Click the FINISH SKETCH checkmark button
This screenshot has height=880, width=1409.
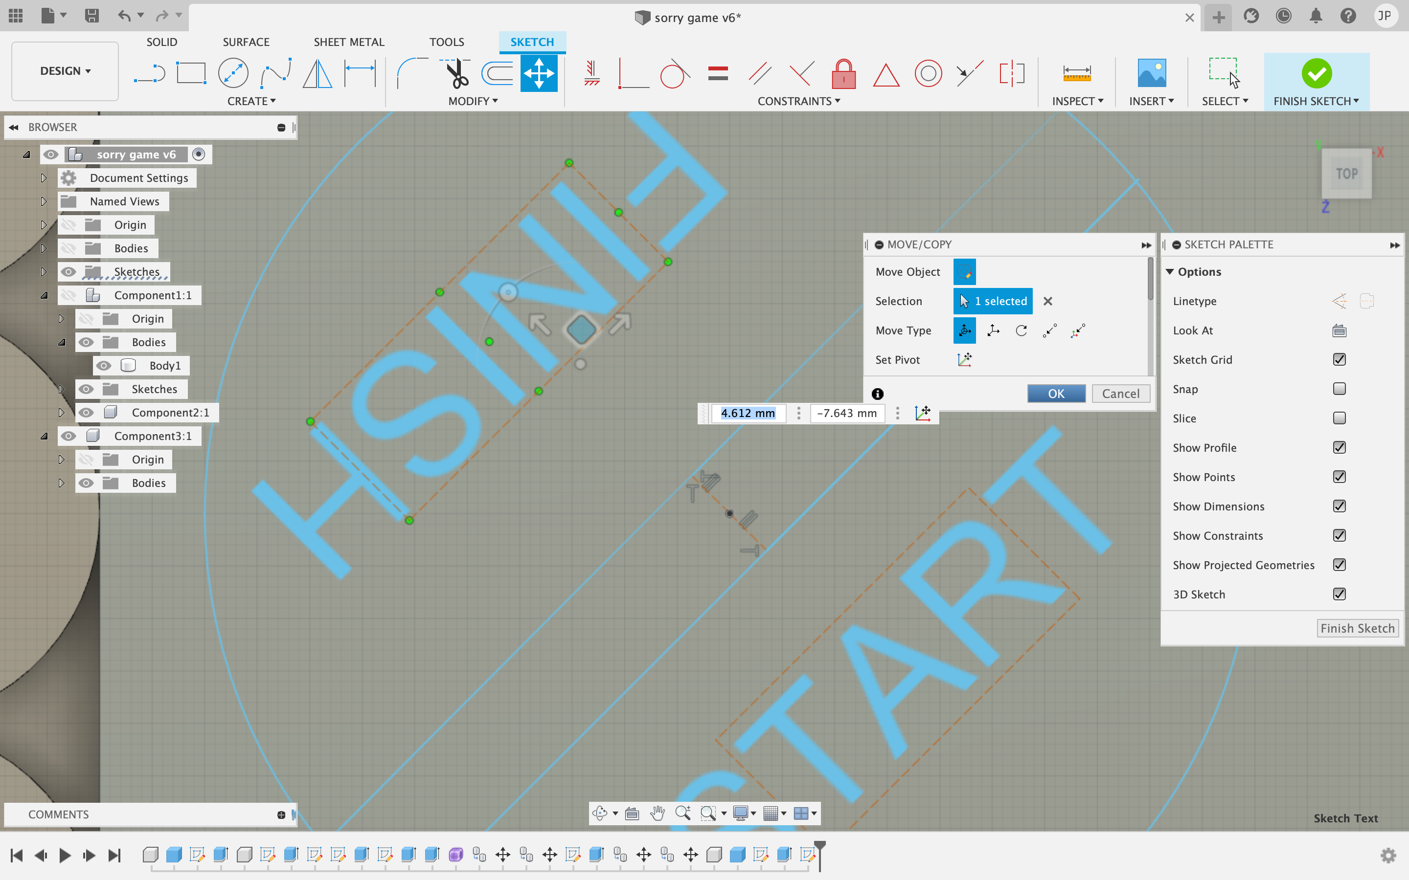tap(1316, 74)
